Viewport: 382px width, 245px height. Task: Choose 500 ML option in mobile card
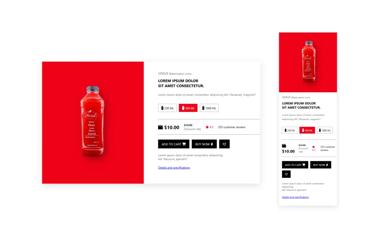tap(307, 130)
